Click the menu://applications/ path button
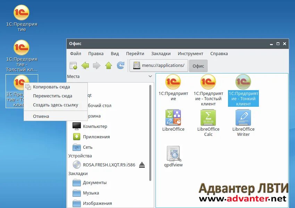 point(159,66)
